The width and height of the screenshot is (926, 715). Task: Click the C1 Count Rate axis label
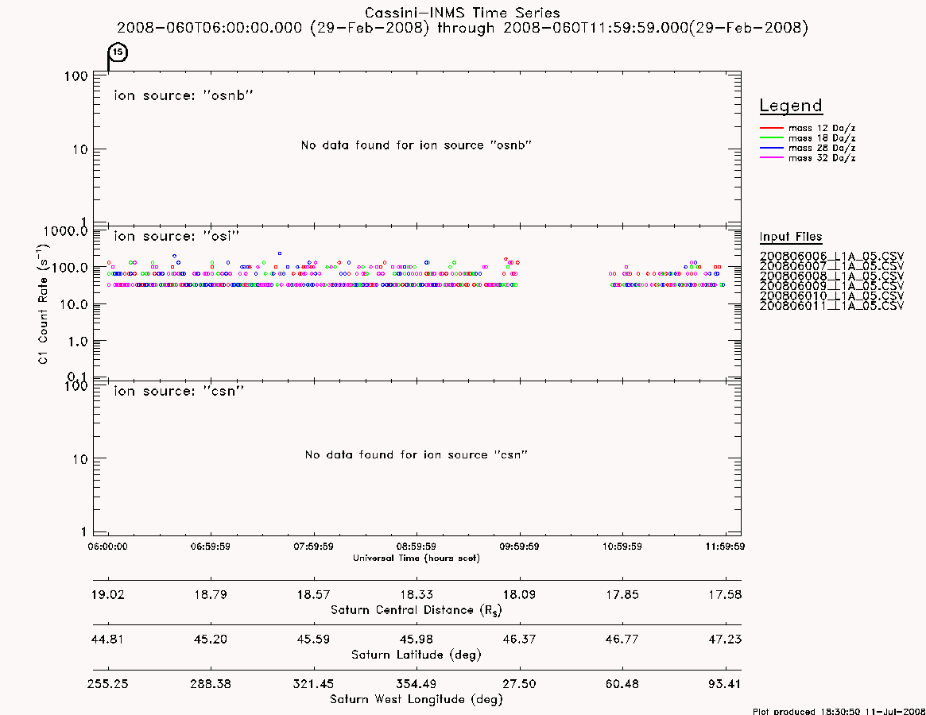point(43,303)
